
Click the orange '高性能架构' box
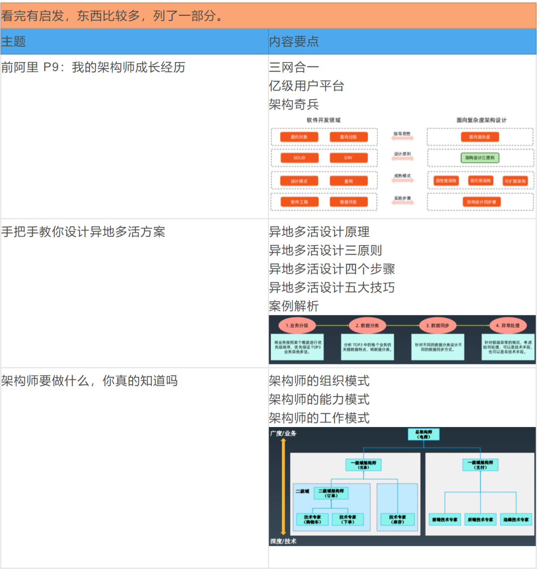tap(446, 180)
